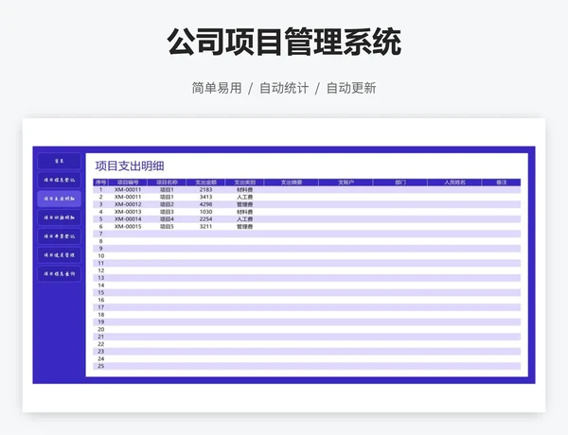Viewport: 568px width, 435px height.
Task: Select 人工费 category in row 5
Action: pos(245,219)
